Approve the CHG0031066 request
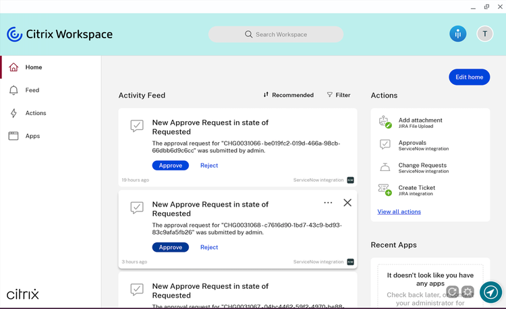This screenshot has width=506, height=309. (171, 166)
